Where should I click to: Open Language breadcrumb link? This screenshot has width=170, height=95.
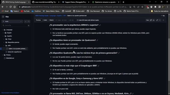53,16
